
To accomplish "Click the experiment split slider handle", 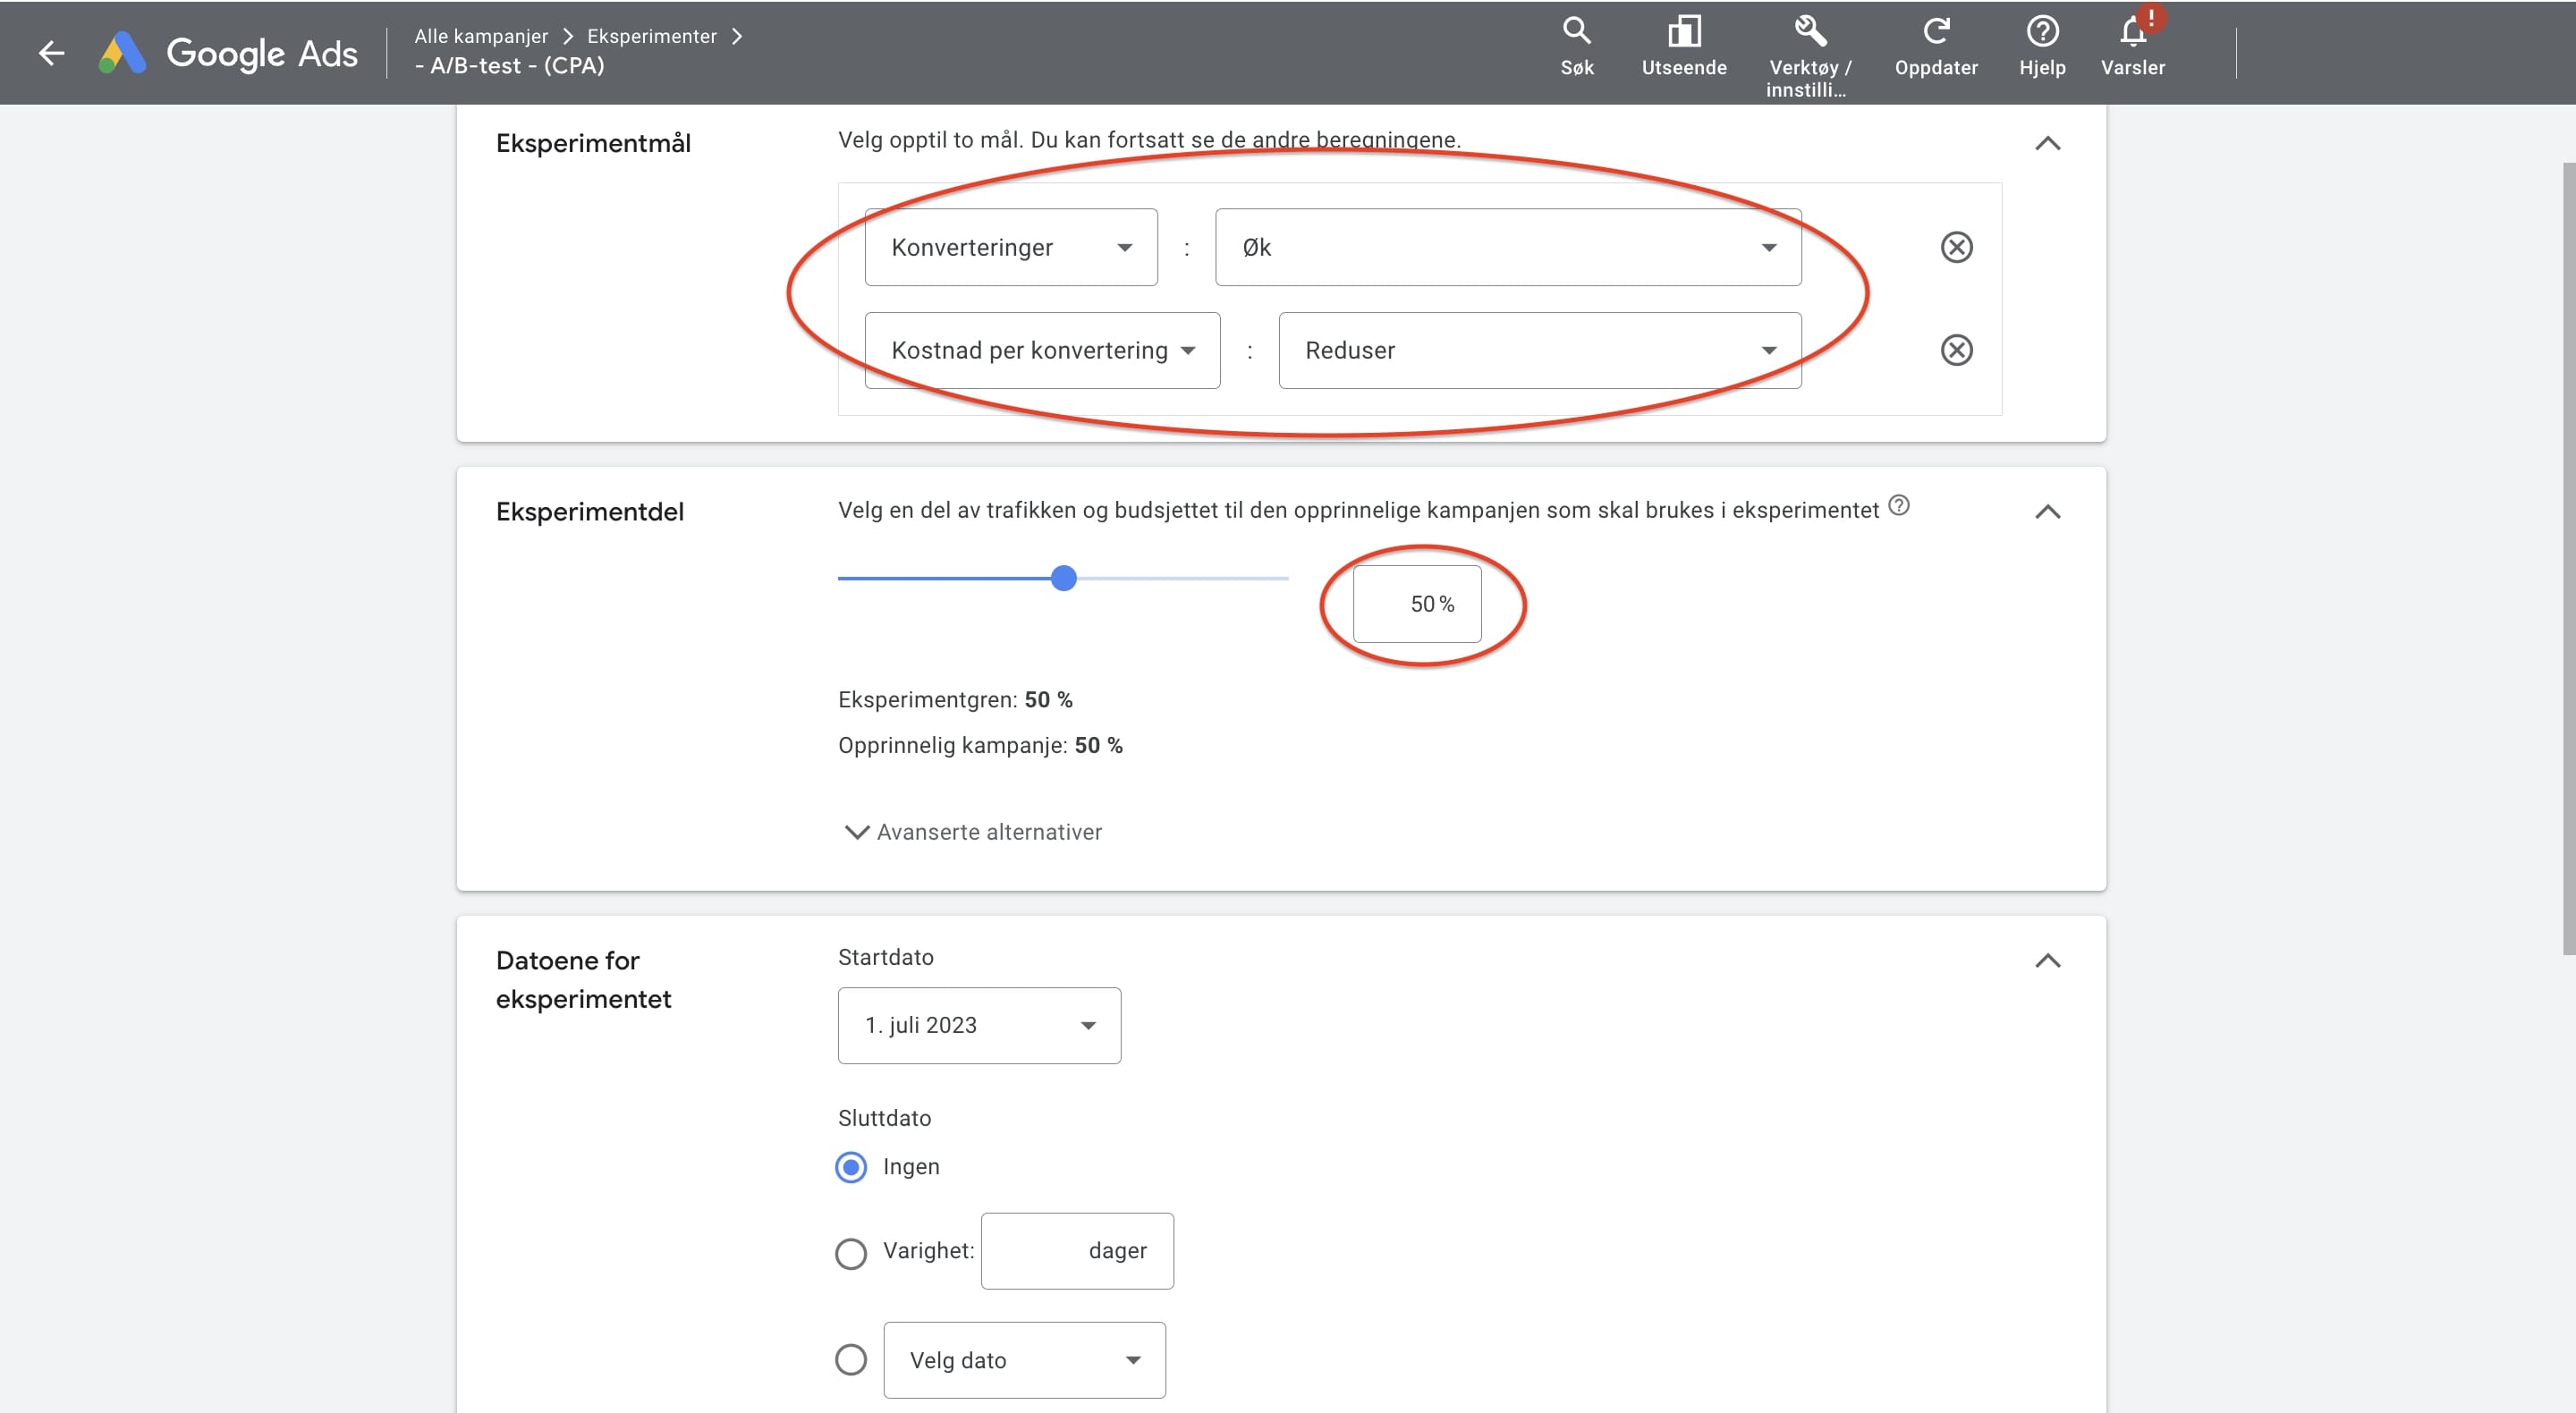I will click(x=1064, y=578).
